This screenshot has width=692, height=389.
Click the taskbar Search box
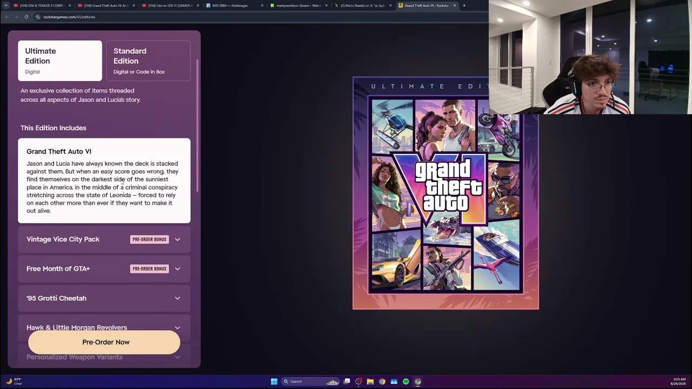pyautogui.click(x=311, y=381)
